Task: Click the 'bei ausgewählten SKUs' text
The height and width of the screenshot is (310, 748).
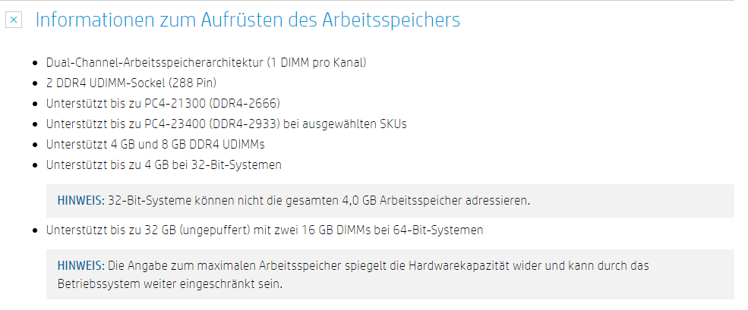Action: pyautogui.click(x=345, y=124)
